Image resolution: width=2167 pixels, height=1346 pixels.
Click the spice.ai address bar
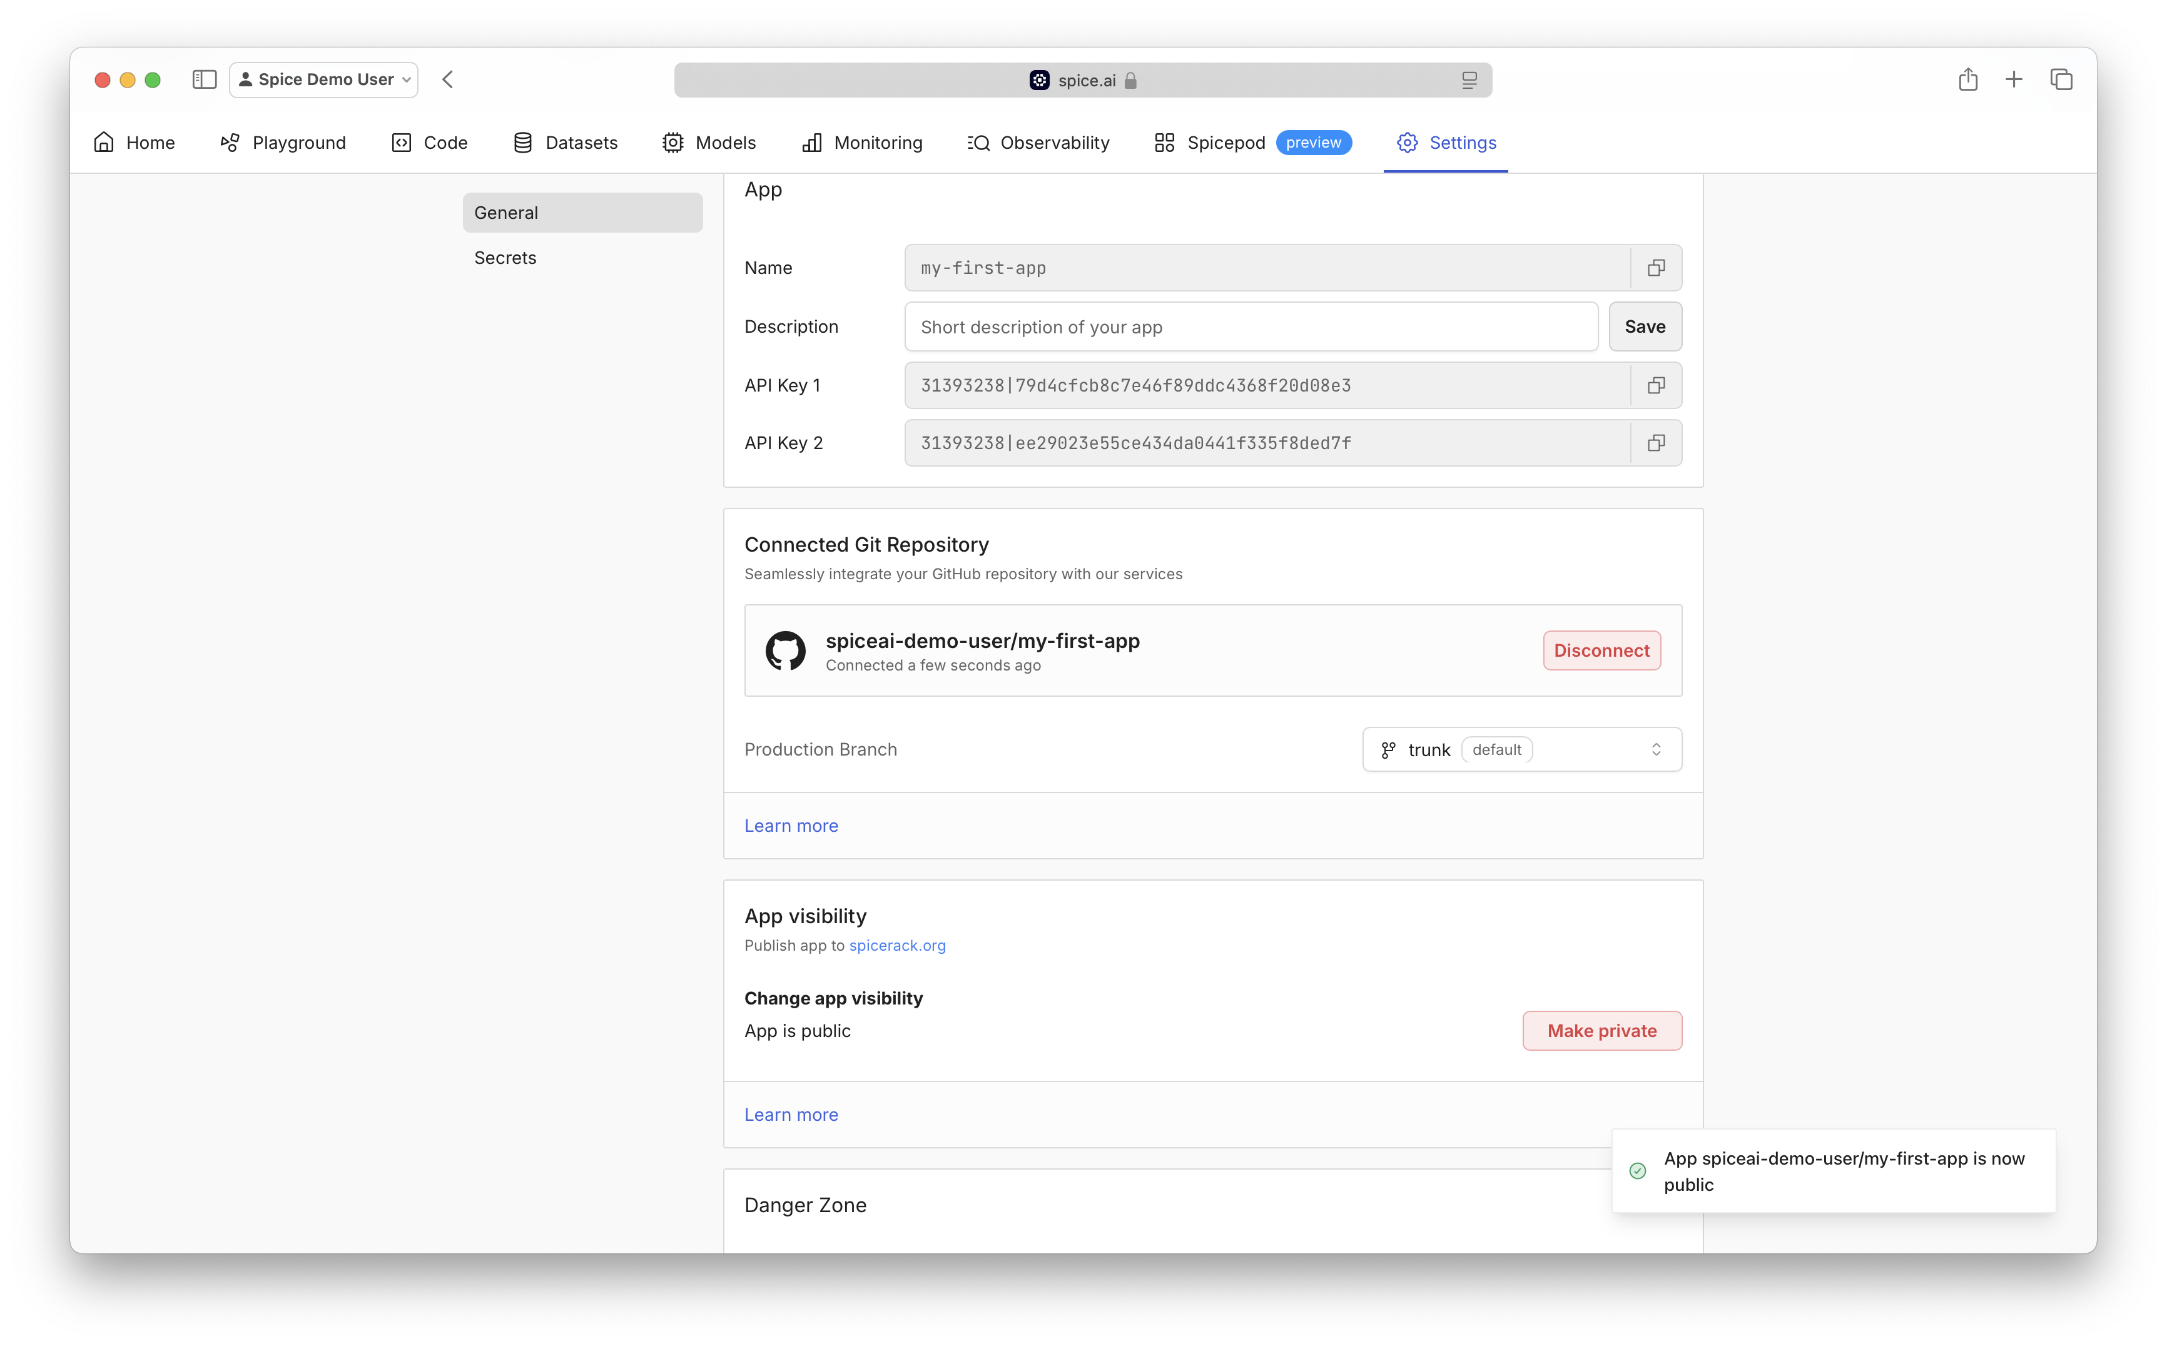point(1083,80)
